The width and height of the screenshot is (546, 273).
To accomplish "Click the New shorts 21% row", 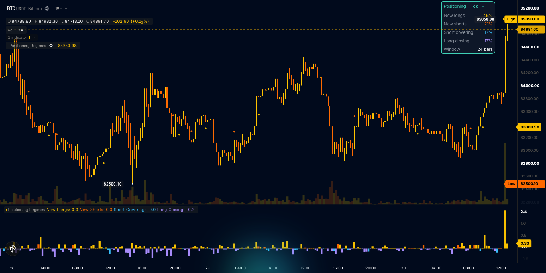I will (468, 24).
